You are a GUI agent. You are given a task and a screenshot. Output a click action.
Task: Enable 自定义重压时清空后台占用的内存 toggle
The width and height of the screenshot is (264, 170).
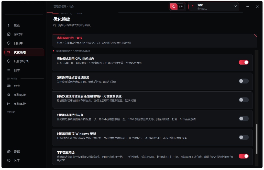tap(244, 100)
